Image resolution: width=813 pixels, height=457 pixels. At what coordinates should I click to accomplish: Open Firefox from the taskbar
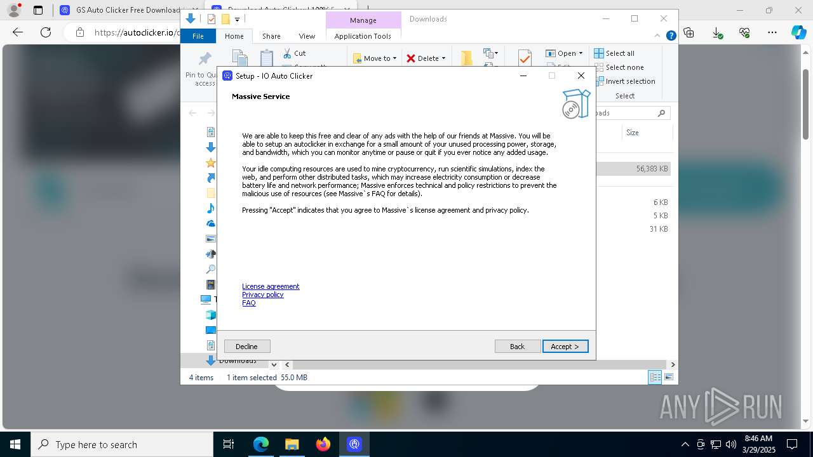[323, 444]
